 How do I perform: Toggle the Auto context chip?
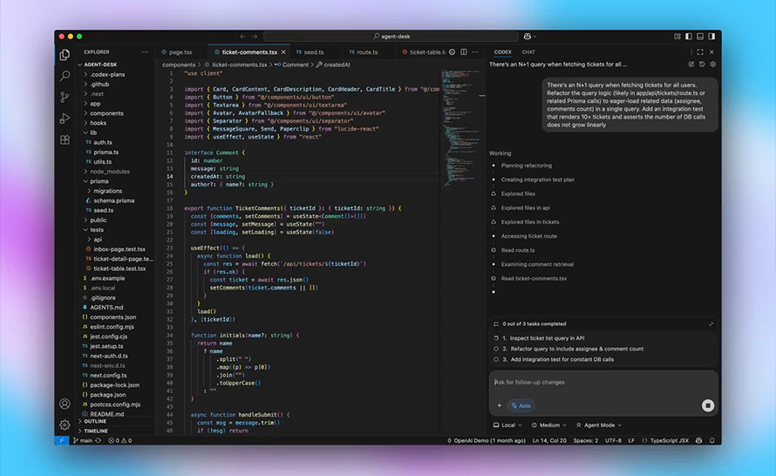coord(521,405)
